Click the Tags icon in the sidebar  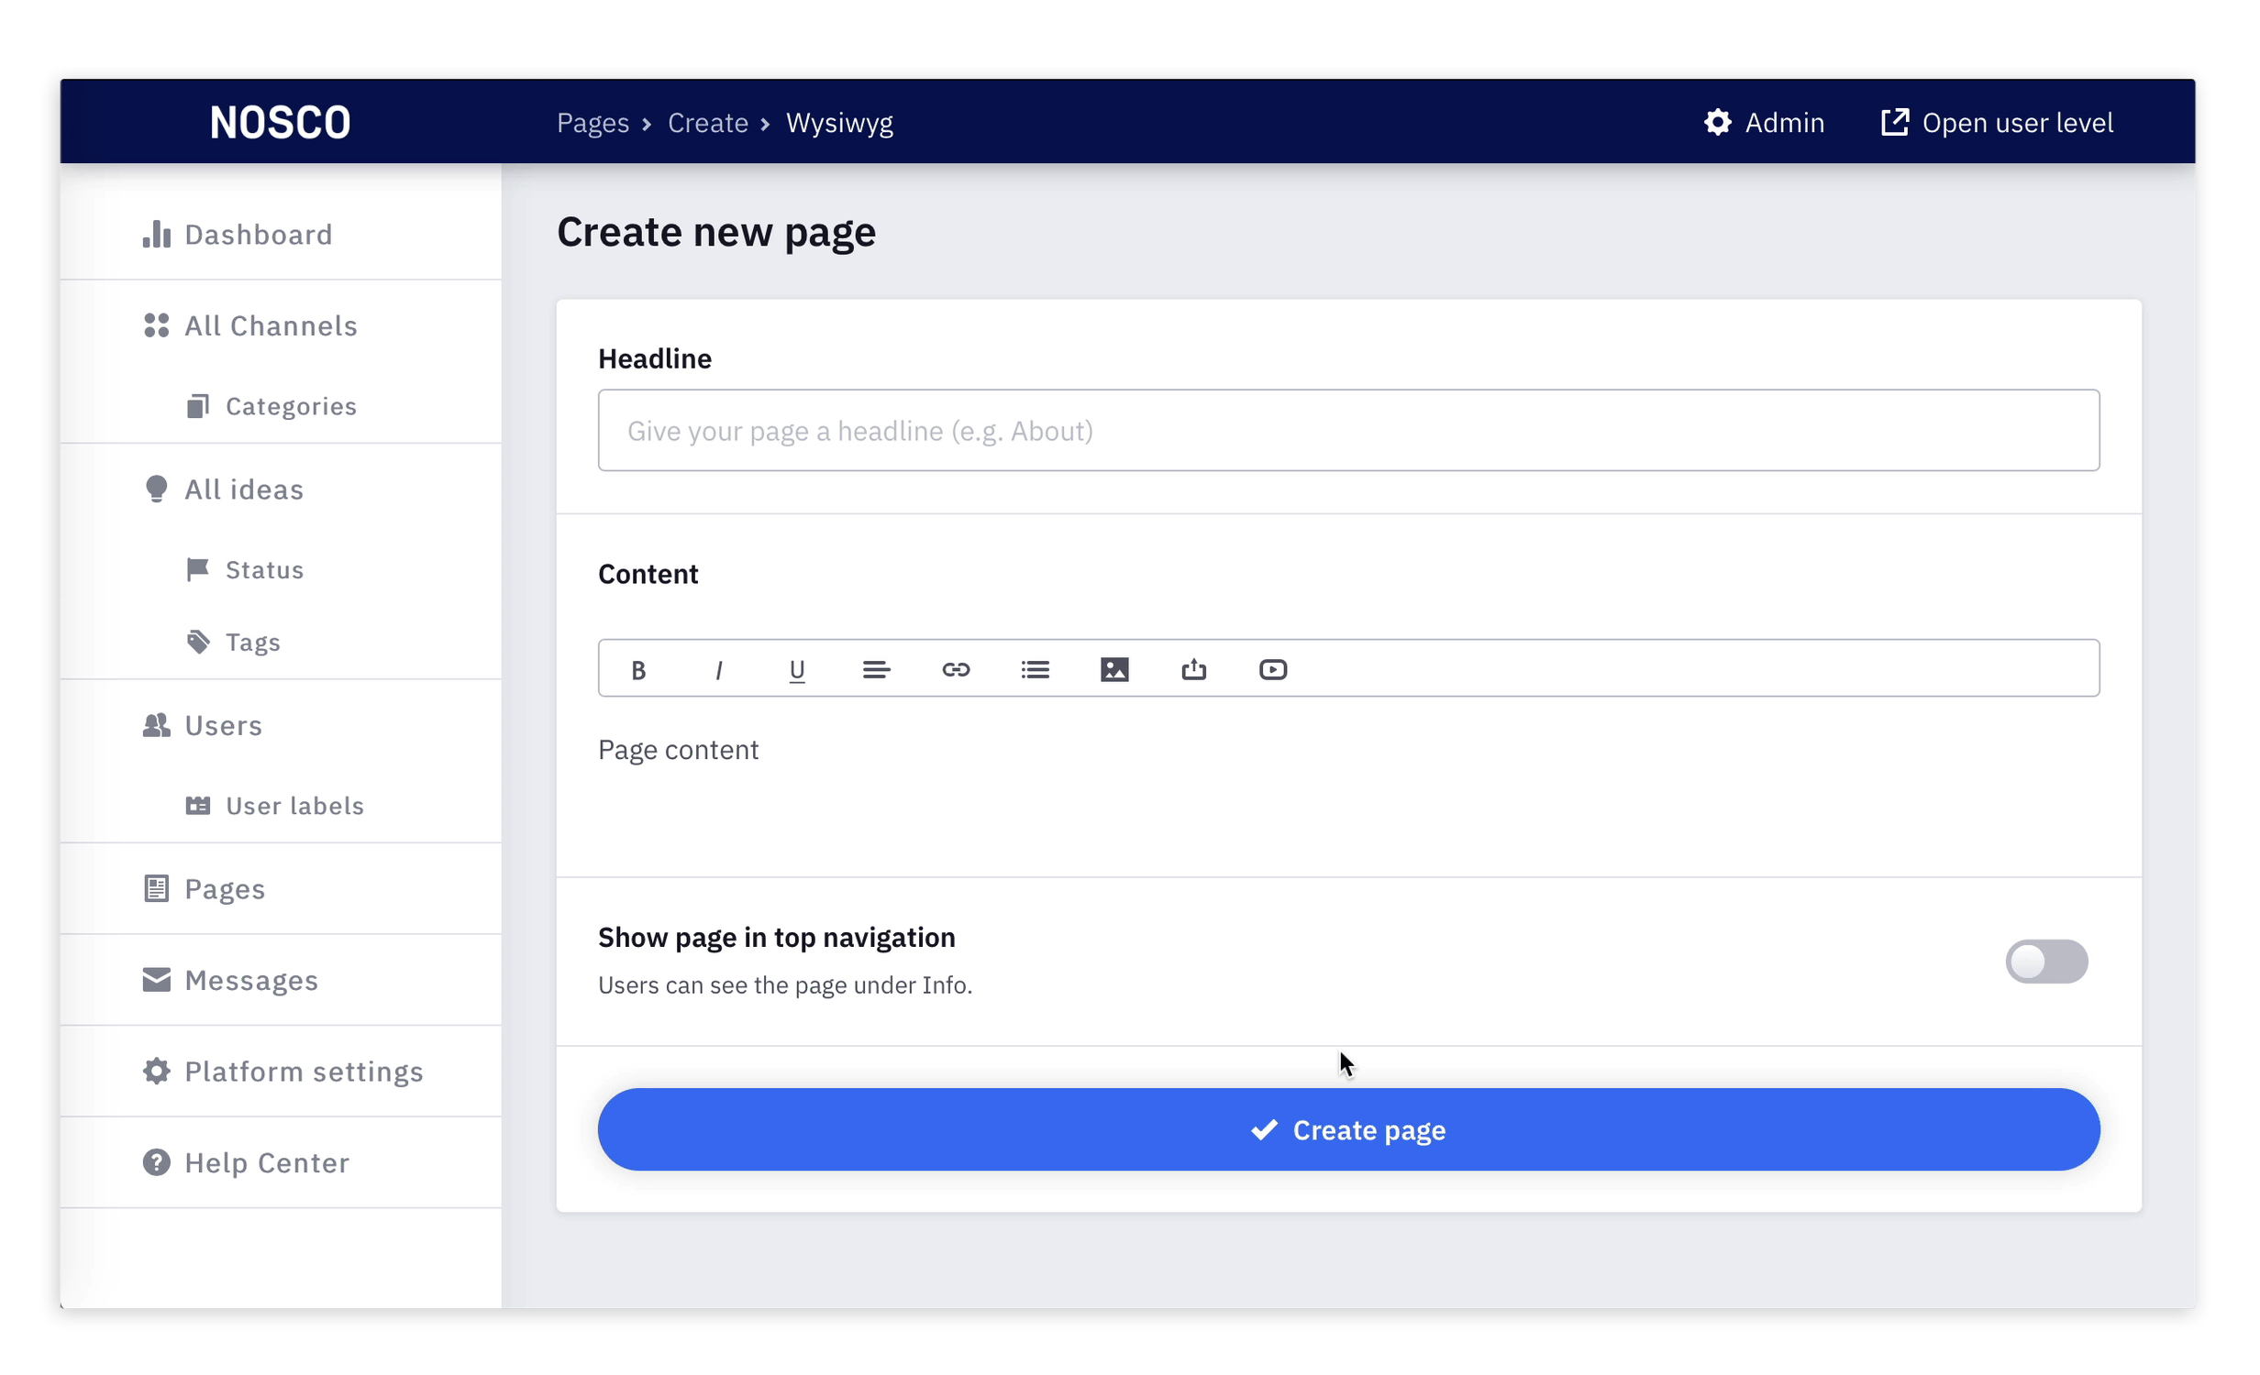click(x=198, y=642)
